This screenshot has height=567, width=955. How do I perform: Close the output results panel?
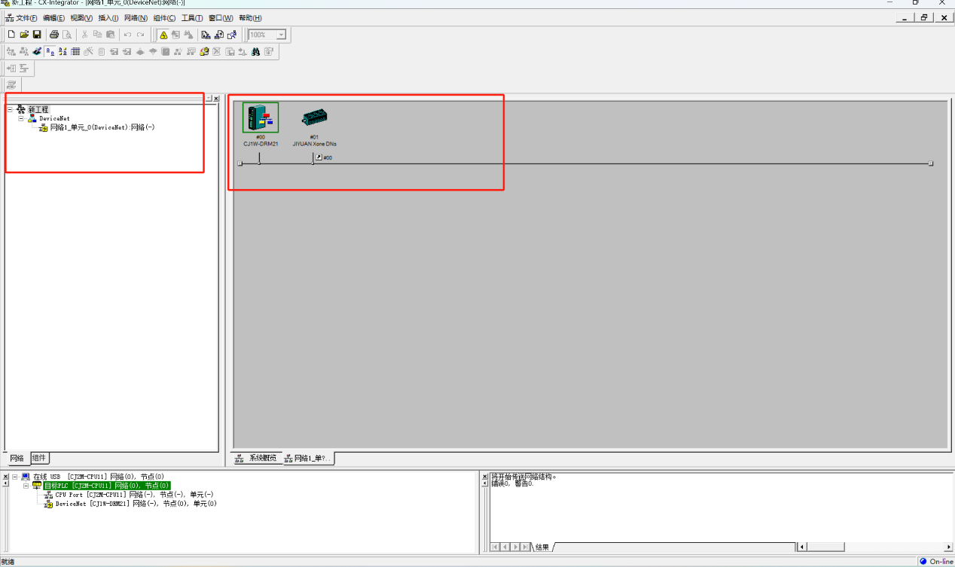pos(484,477)
